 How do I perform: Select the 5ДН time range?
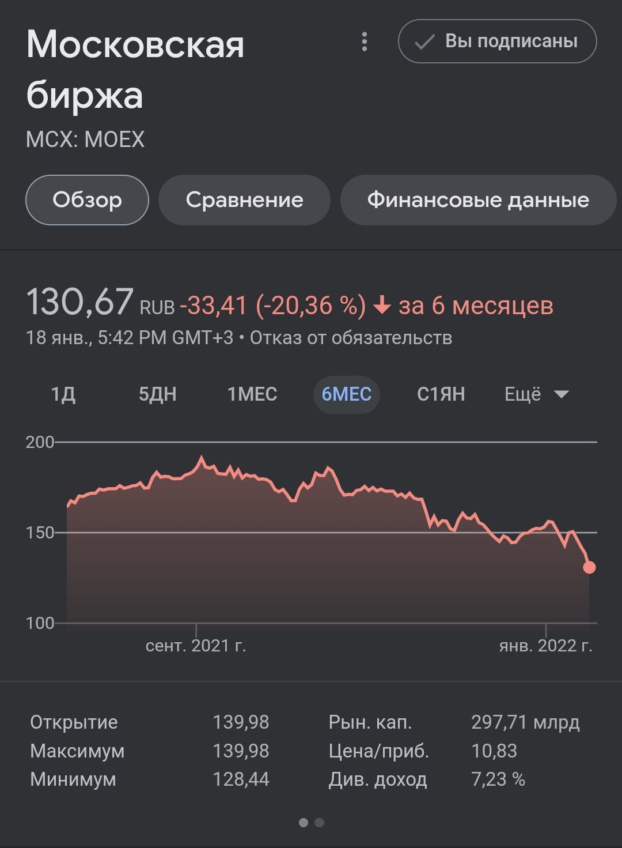coord(158,394)
